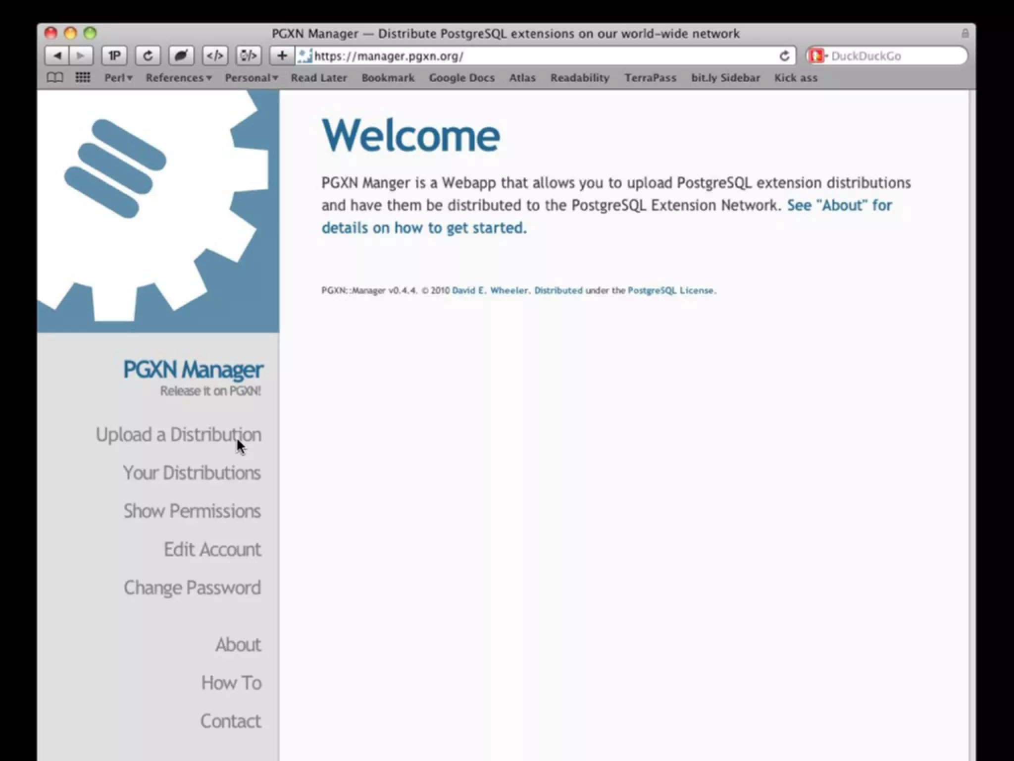Viewport: 1014px width, 761px height.
Task: Expand the References bookmarks folder
Action: pos(179,78)
